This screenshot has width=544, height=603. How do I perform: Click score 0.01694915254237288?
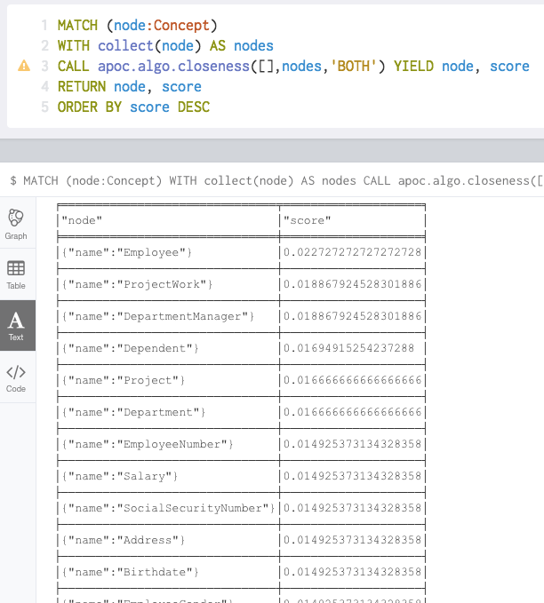point(348,348)
